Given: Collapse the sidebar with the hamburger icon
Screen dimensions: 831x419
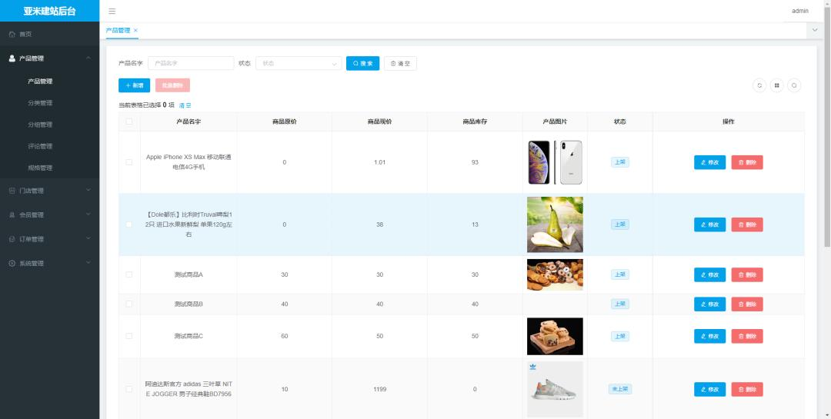Looking at the screenshot, I should click(x=112, y=11).
